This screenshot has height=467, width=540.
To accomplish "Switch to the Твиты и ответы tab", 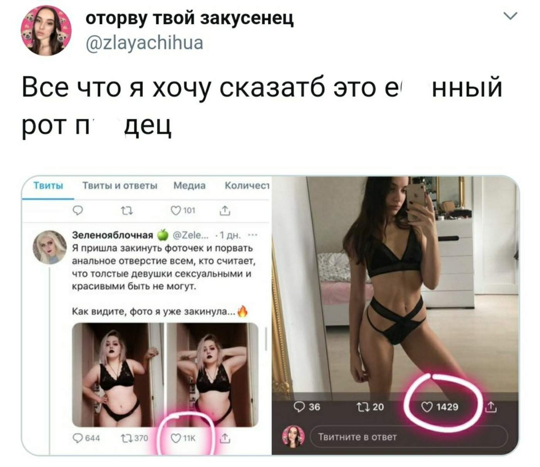I will (120, 186).
